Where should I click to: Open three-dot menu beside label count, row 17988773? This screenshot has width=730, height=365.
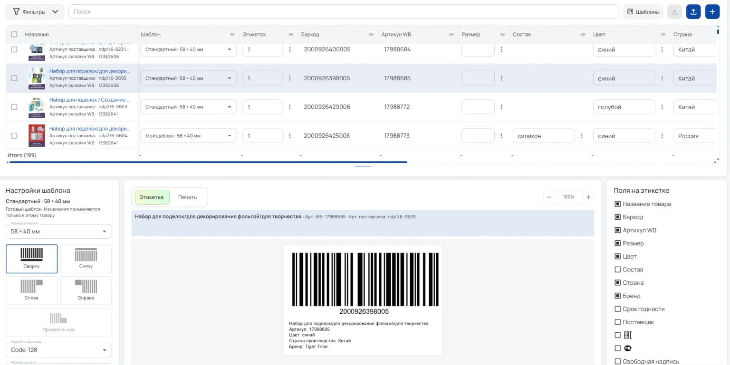pos(290,136)
